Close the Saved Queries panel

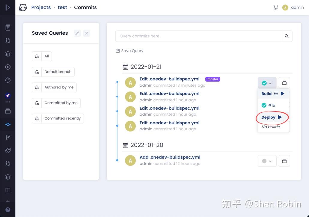tap(87, 33)
